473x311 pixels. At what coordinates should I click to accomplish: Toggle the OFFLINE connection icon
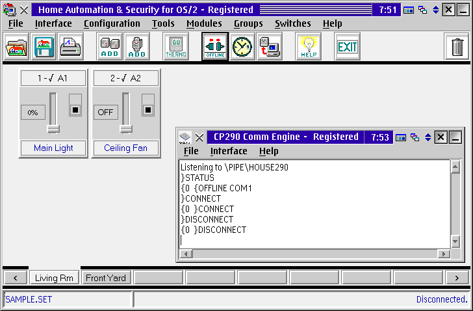pos(215,47)
